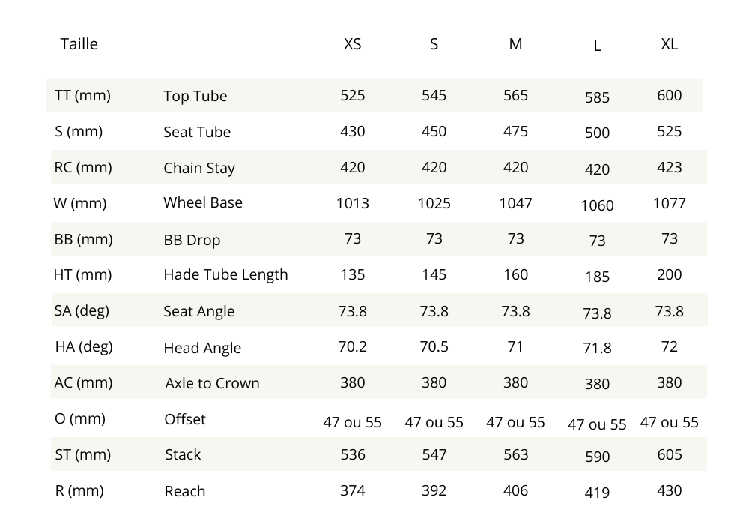
Task: Select Head Angle value 70.2
Action: (352, 346)
